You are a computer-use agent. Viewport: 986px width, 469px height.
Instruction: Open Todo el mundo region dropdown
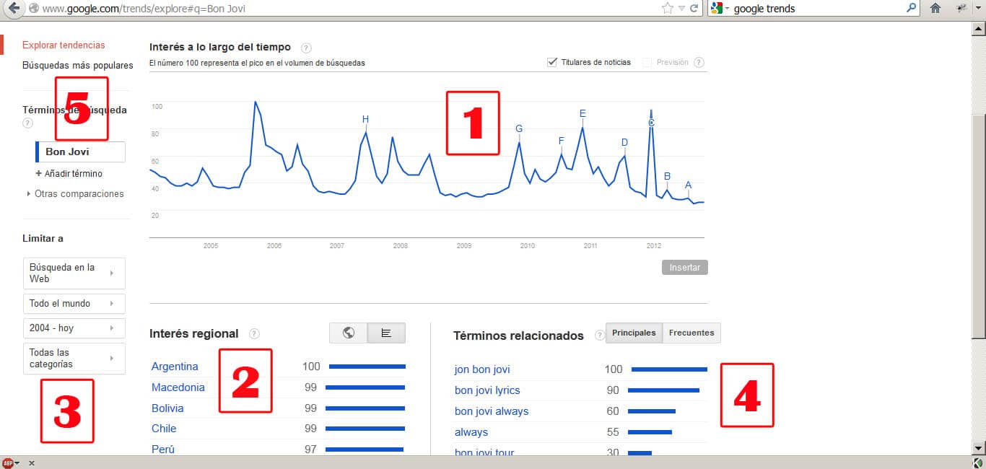[74, 303]
